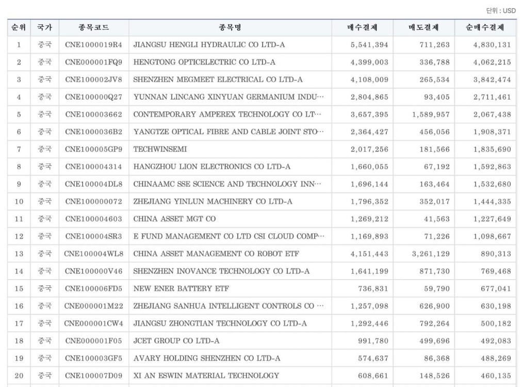Click stock code CNE1000036B2

(x=94, y=132)
